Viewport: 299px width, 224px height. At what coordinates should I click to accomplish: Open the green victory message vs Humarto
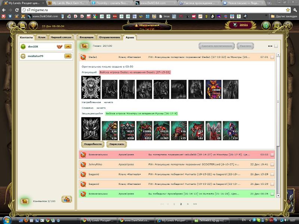click(x=177, y=194)
